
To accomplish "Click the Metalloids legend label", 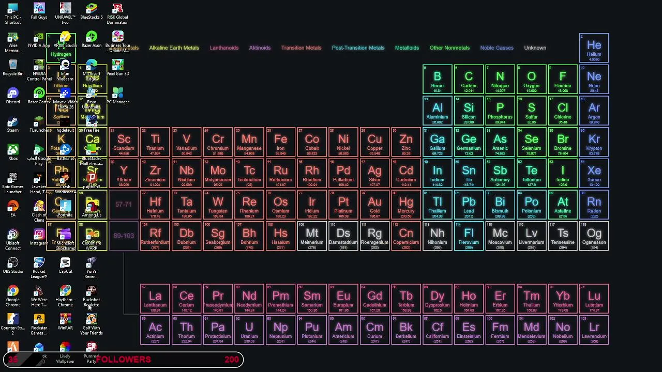I will pos(407,48).
